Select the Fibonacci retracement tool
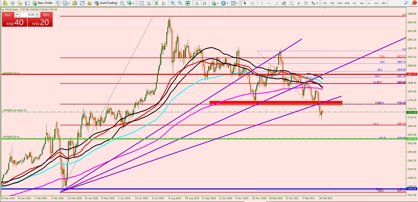 click(291, 3)
